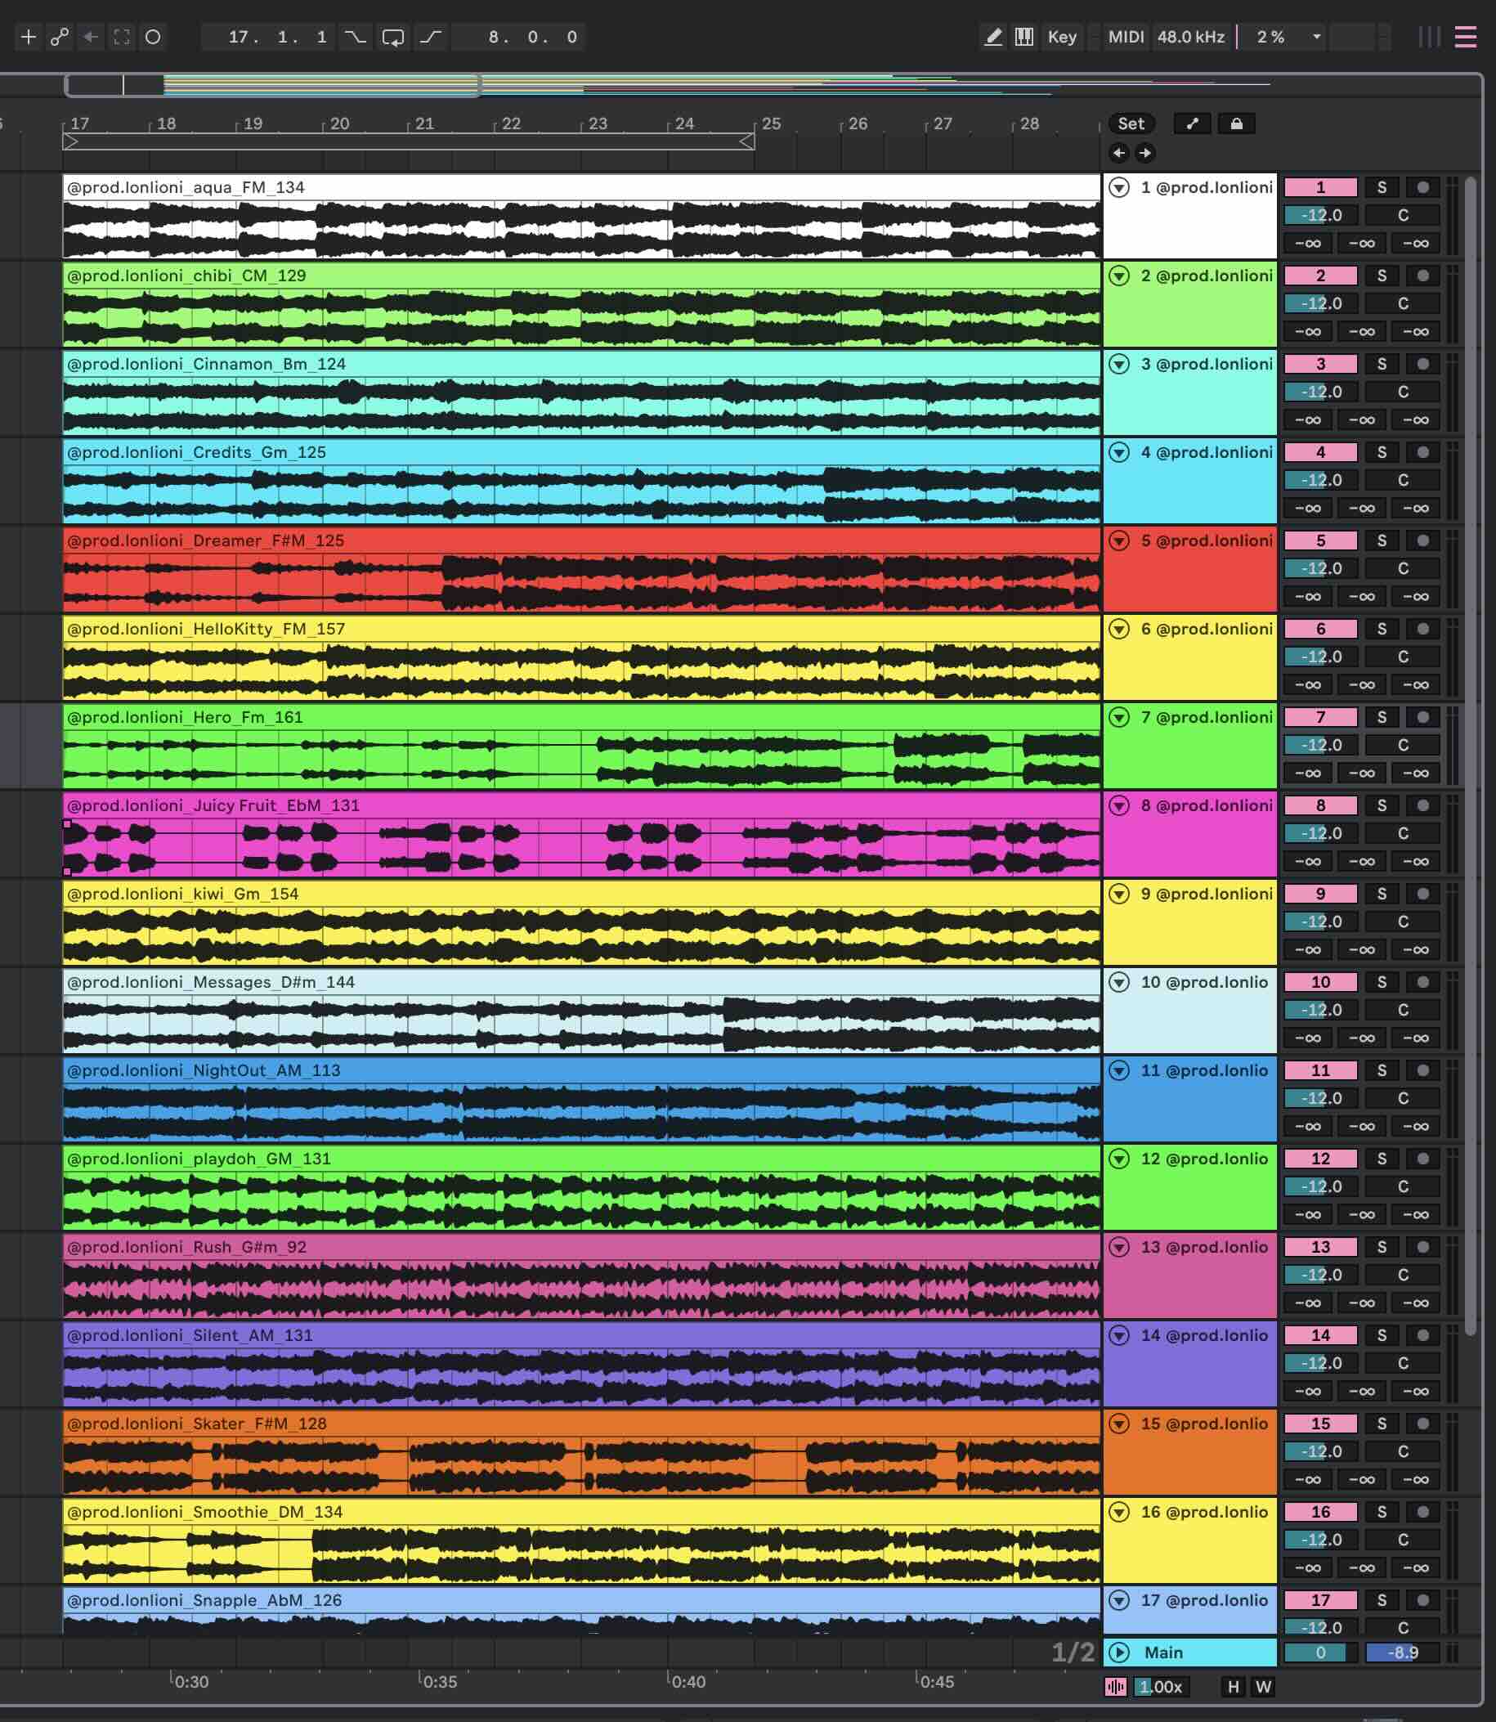
Task: Solo track 5 Dreamer
Action: tap(1382, 540)
